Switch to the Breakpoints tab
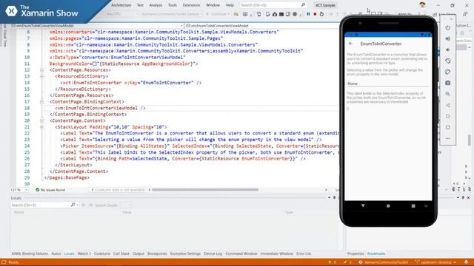Image resolution: width=474 pixels, height=266 pixels. coord(157,253)
